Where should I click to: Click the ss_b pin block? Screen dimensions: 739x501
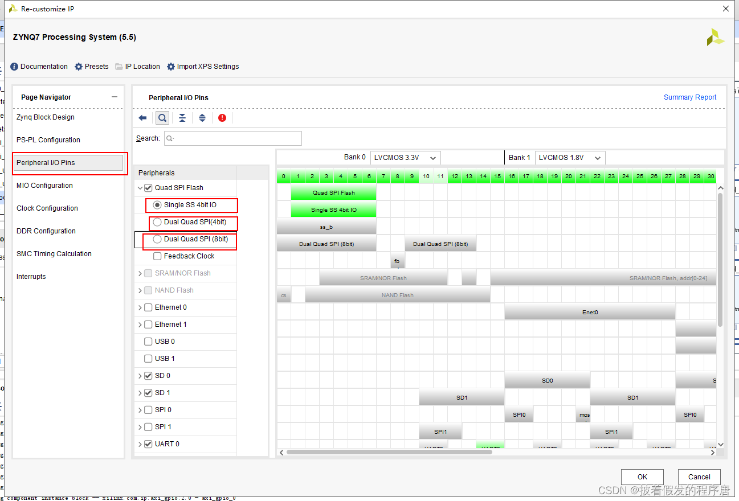(x=326, y=227)
